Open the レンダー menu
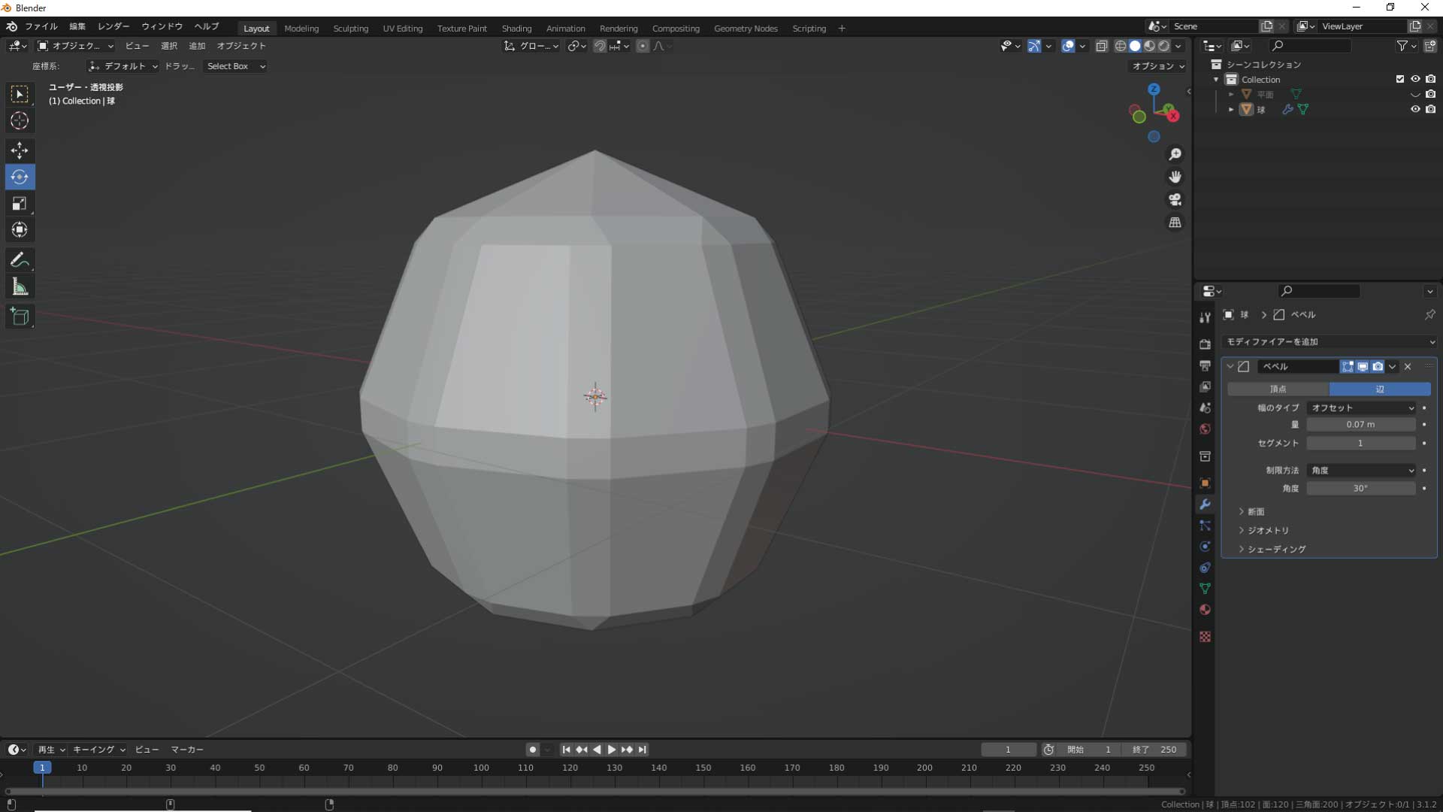Image resolution: width=1443 pixels, height=812 pixels. pyautogui.click(x=113, y=26)
